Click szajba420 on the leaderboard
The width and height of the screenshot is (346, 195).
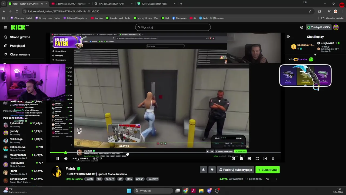pyautogui.click(x=327, y=43)
